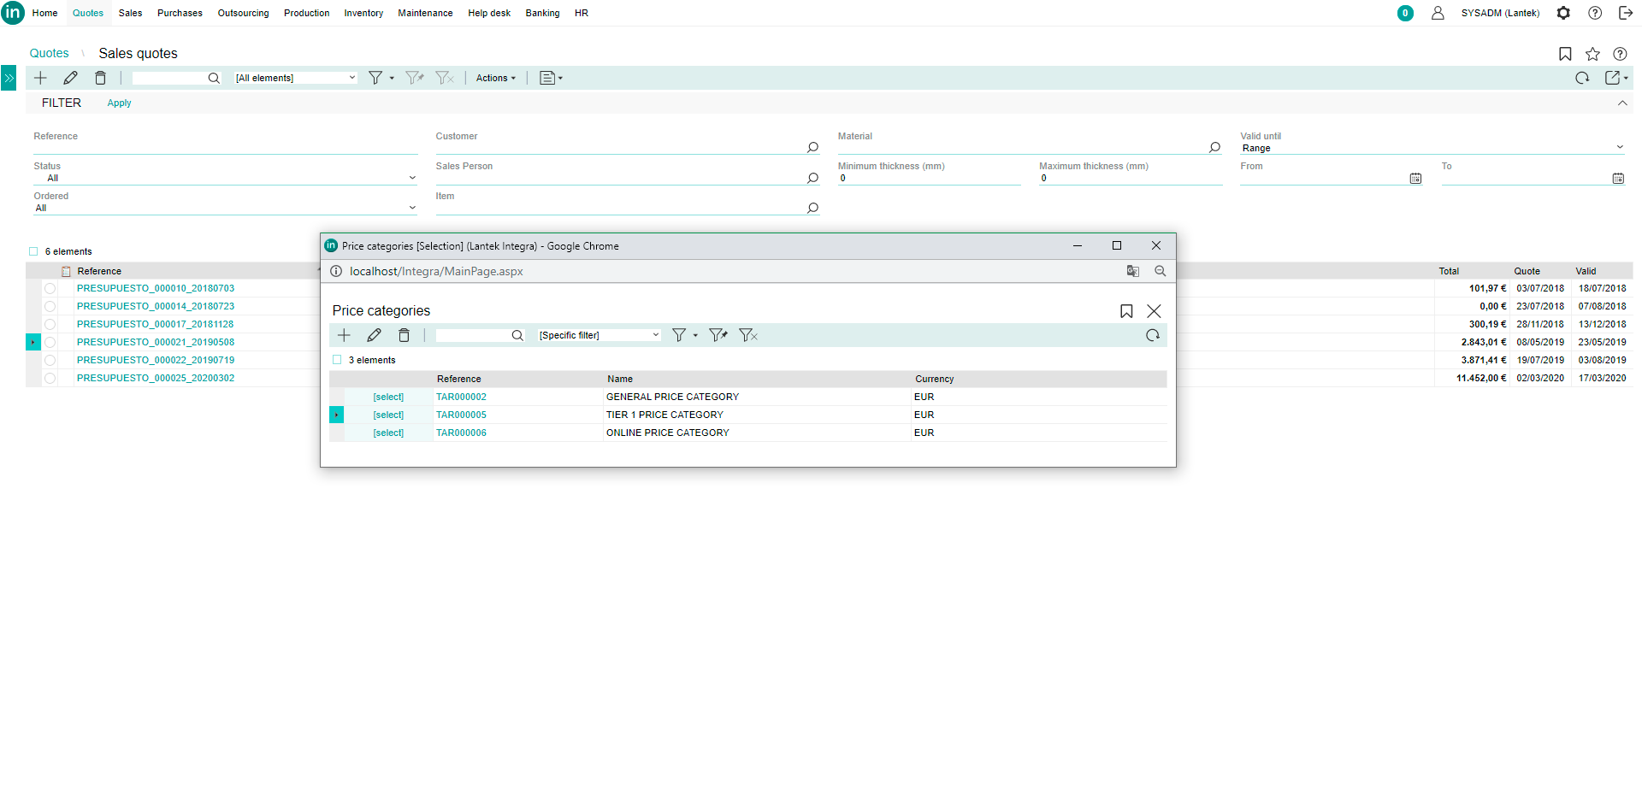Expand the left side panel arrows

pyautogui.click(x=9, y=78)
